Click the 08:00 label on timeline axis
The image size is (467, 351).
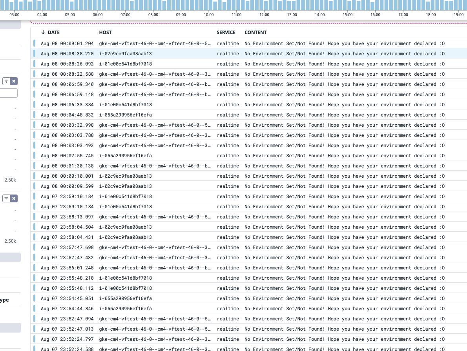tap(153, 15)
